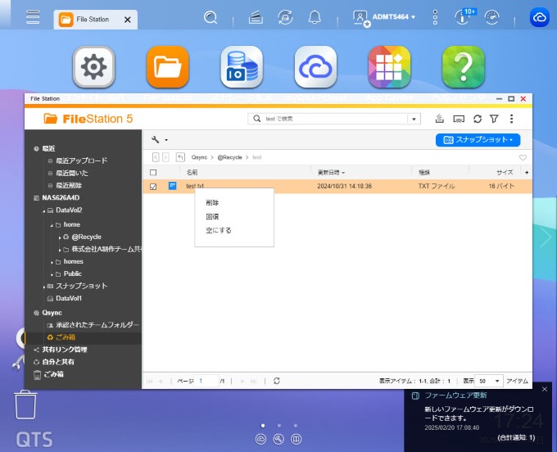Select 最近開いた in the sidebar
Image resolution: width=557 pixels, height=452 pixels.
72,174
